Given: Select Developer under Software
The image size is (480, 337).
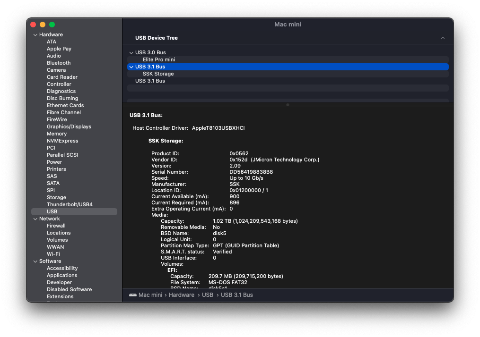Looking at the screenshot, I should [x=60, y=283].
